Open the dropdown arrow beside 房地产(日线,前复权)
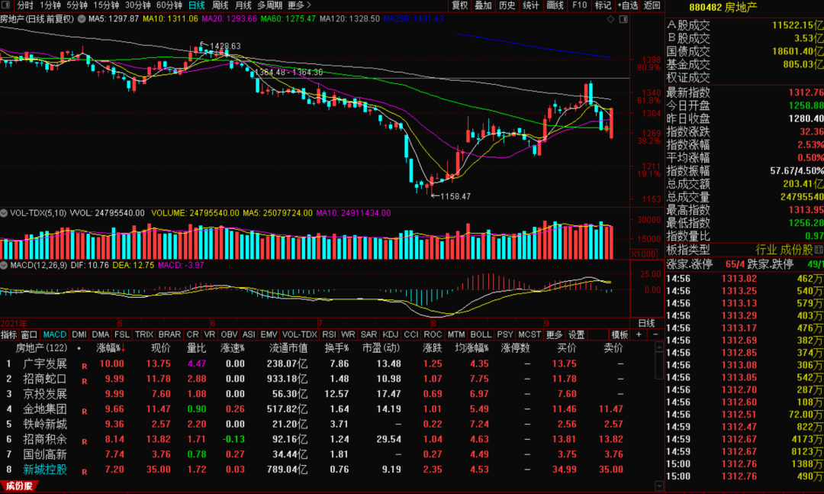The height and width of the screenshot is (494, 824). pos(82,19)
